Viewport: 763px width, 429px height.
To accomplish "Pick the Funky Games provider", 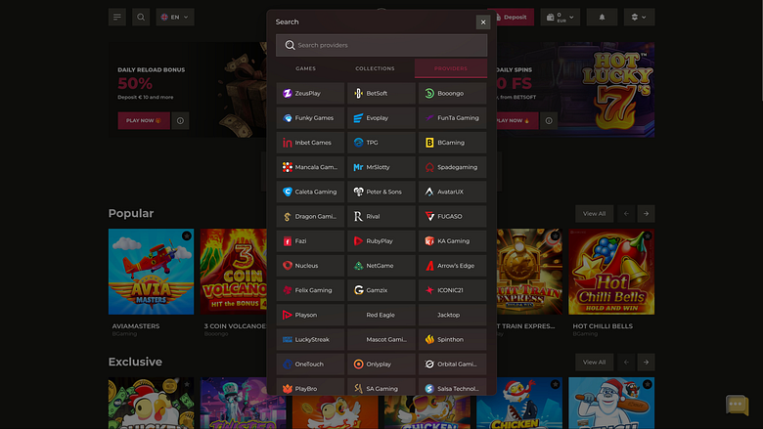I will pos(310,118).
